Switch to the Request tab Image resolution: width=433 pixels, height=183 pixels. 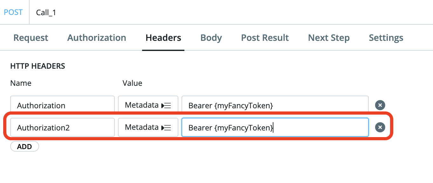pyautogui.click(x=31, y=38)
